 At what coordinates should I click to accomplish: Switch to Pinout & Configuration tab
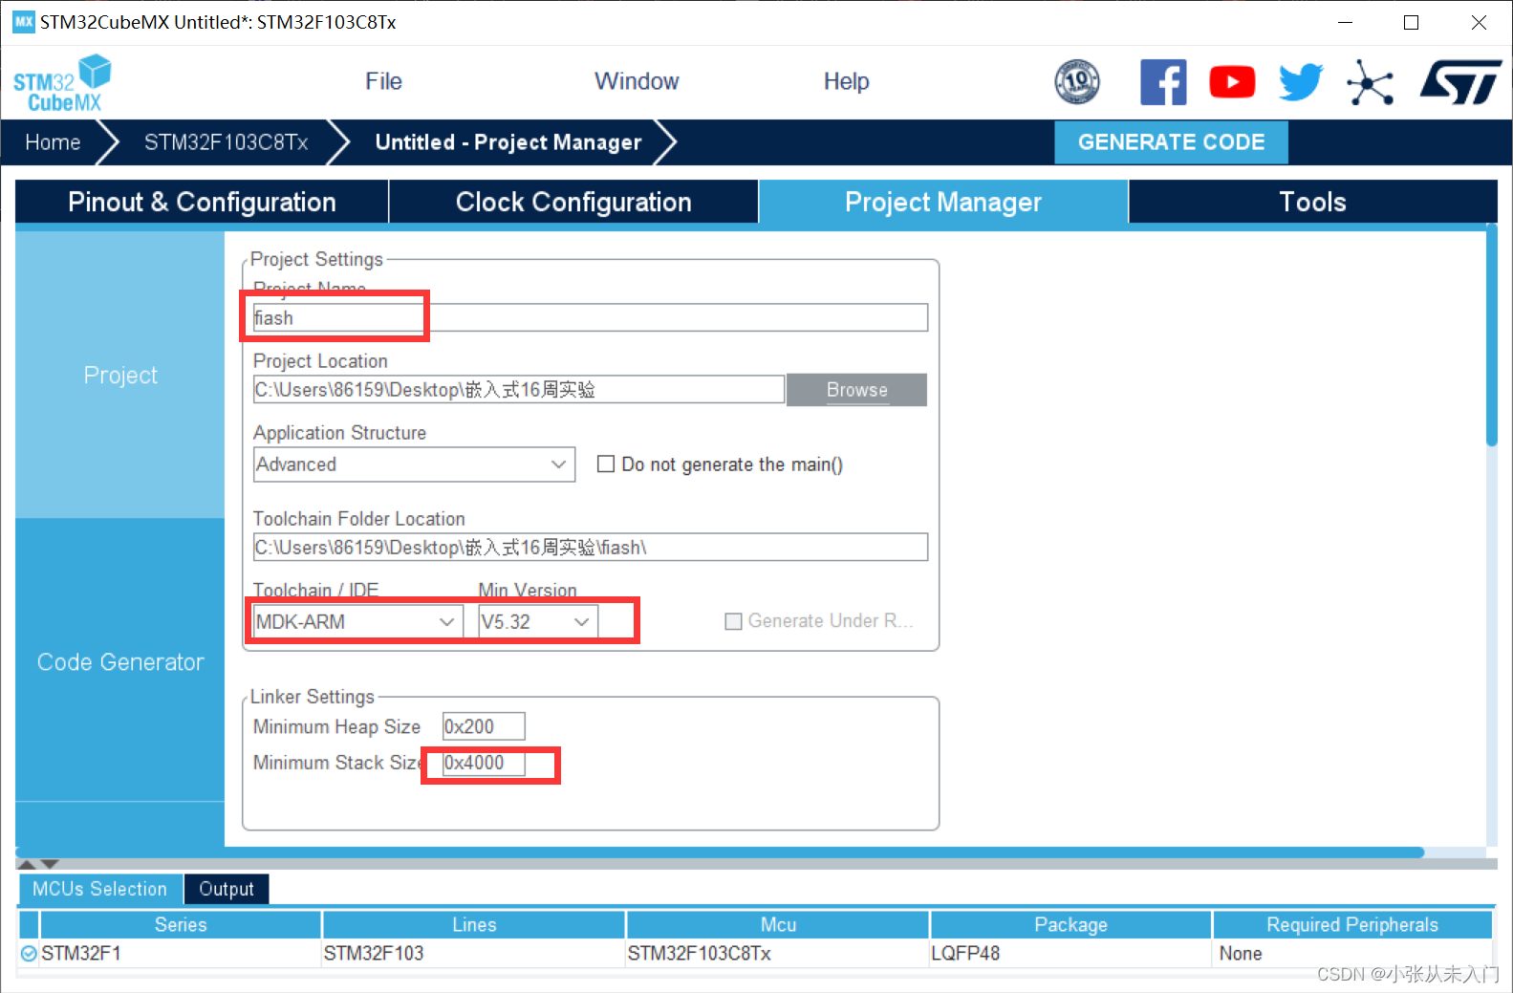click(x=202, y=202)
